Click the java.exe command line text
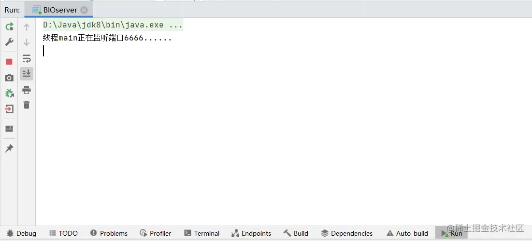This screenshot has width=532, height=241. [113, 25]
